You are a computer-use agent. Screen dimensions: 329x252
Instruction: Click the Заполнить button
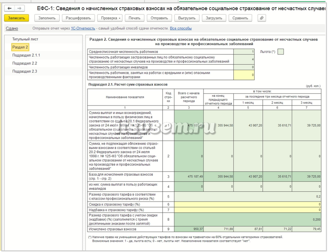click(47, 18)
